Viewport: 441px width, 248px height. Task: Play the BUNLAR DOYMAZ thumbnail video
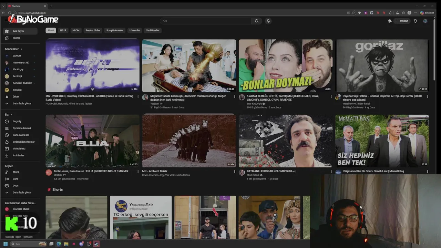pos(286,65)
